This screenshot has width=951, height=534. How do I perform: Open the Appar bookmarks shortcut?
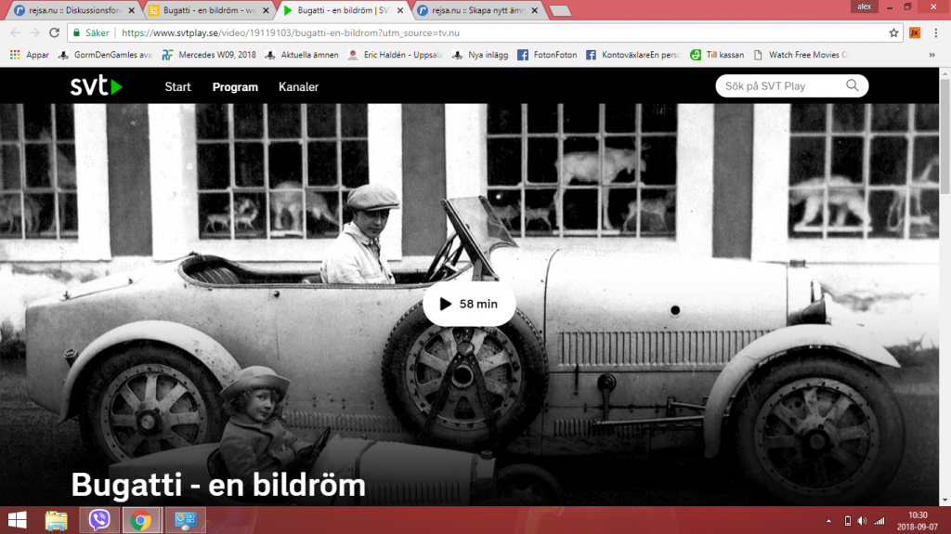[30, 55]
